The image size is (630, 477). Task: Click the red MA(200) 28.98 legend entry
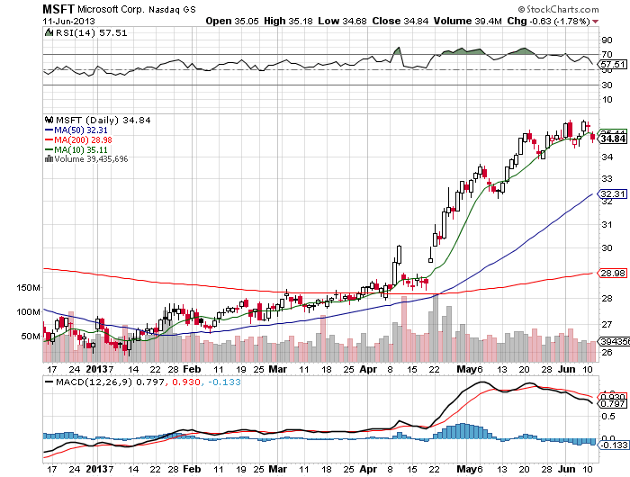(x=78, y=139)
